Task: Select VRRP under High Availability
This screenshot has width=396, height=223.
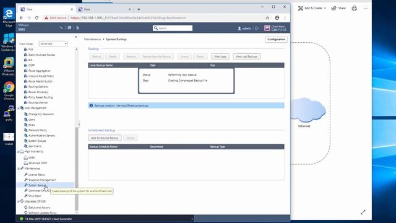Action: point(32,158)
